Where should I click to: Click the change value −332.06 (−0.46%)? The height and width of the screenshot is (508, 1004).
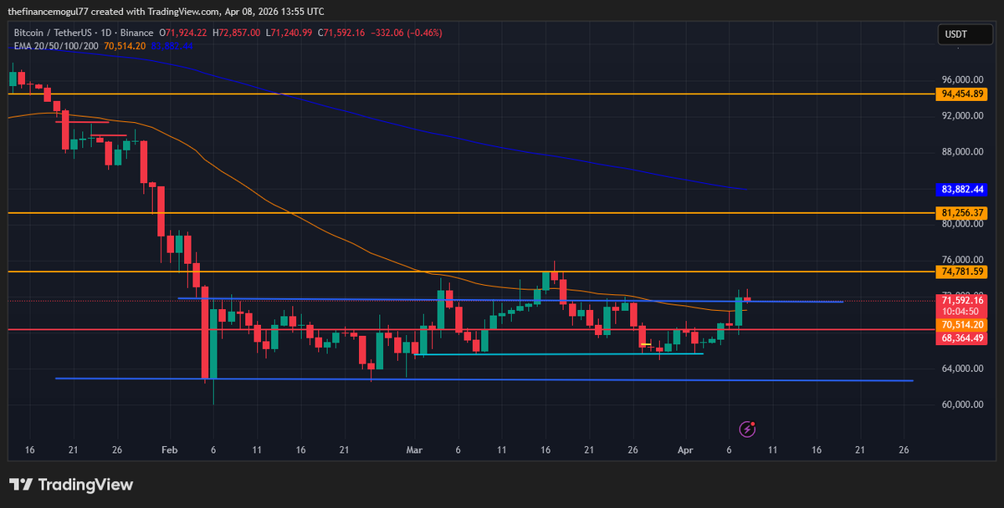coord(406,33)
